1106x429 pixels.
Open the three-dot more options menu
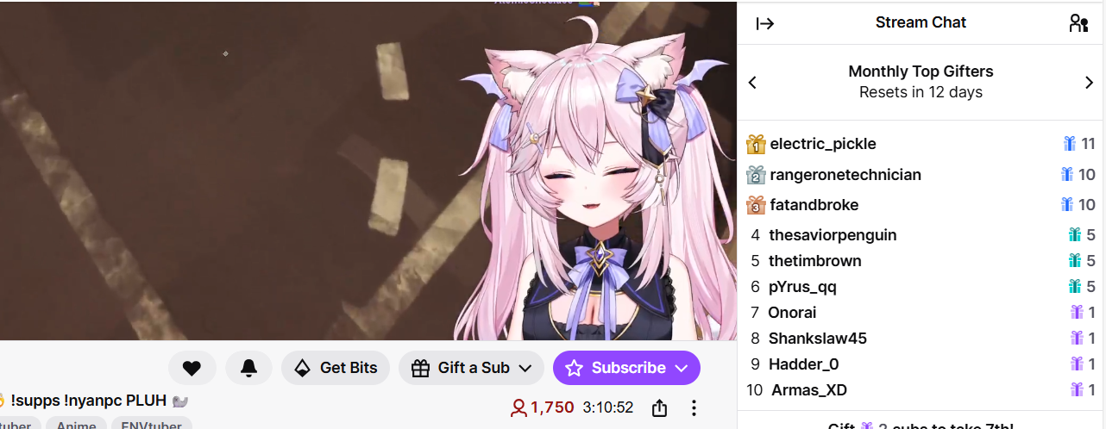tap(694, 407)
